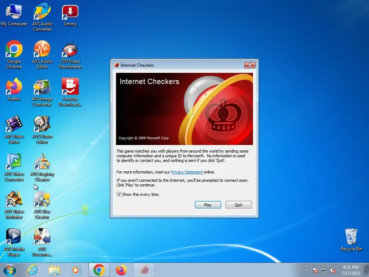
Task: Open Ummy desktop shortcut
Action: click(70, 15)
